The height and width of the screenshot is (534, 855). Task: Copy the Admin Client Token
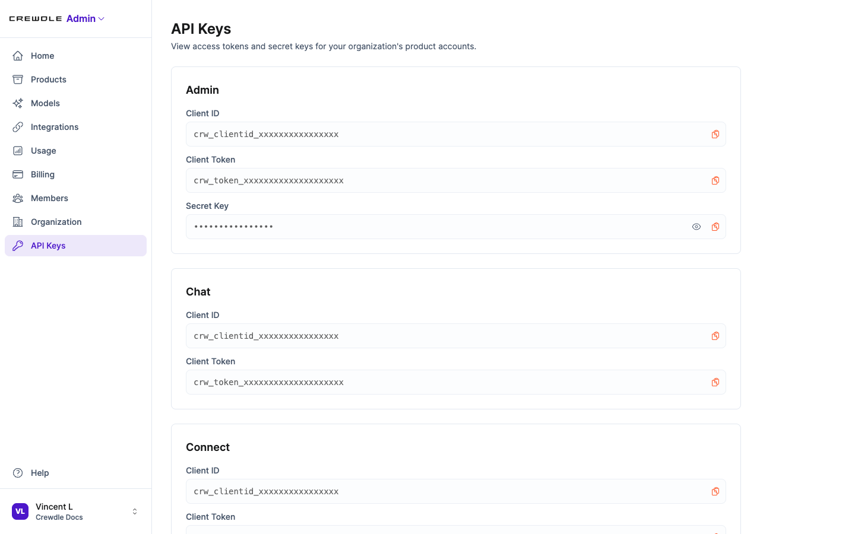[715, 180]
